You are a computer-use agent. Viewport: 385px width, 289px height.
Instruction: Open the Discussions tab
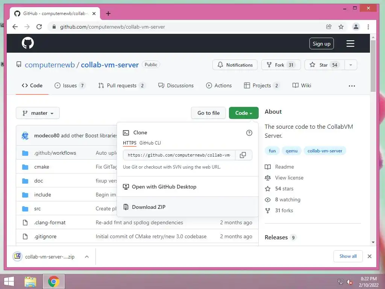tap(176, 85)
